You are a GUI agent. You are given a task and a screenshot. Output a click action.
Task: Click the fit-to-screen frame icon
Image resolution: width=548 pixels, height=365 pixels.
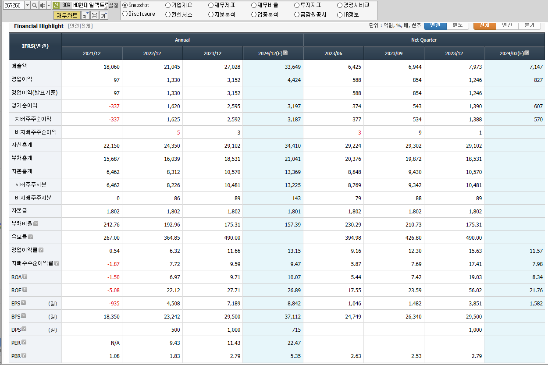click(x=94, y=15)
